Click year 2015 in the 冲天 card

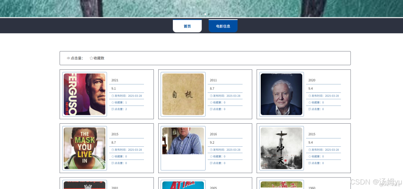[312, 134]
